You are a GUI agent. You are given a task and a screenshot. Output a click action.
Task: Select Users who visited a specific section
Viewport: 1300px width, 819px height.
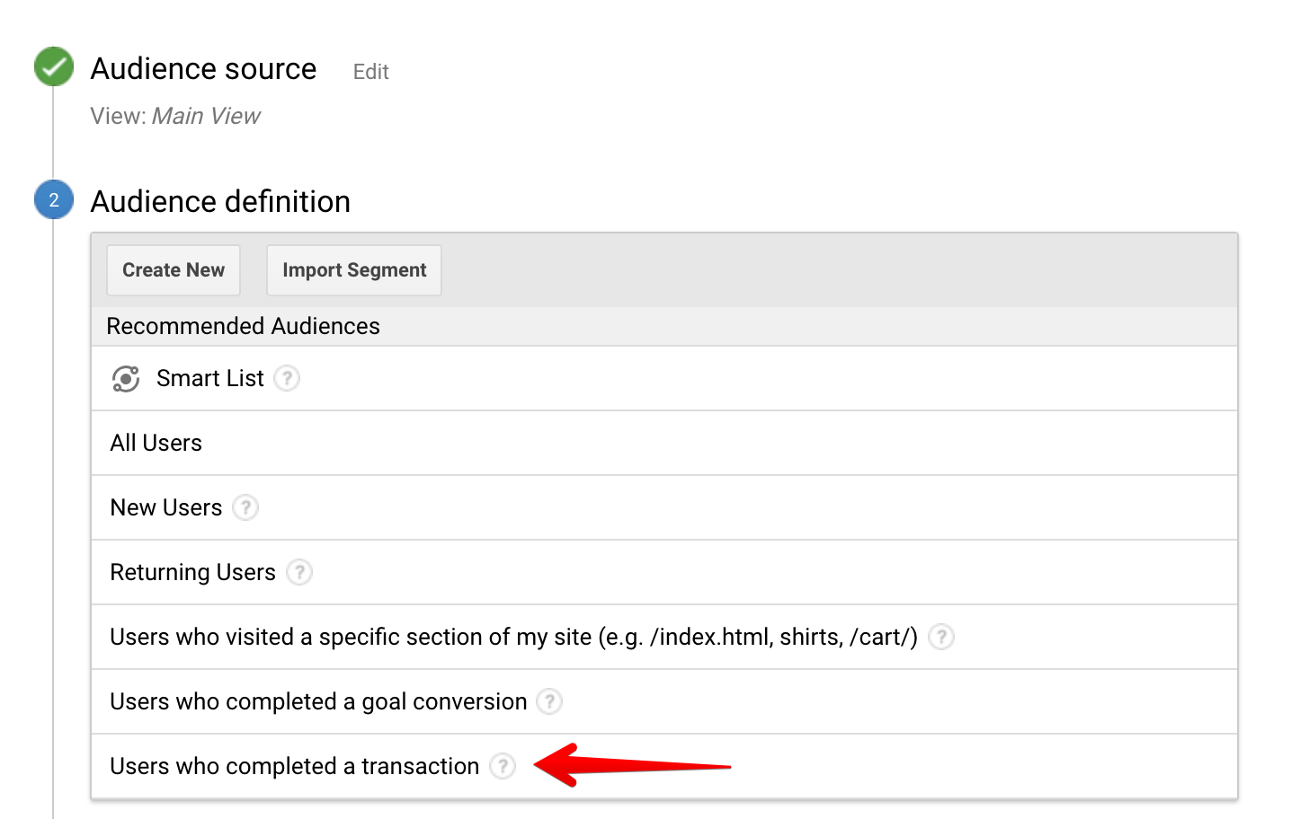click(512, 638)
